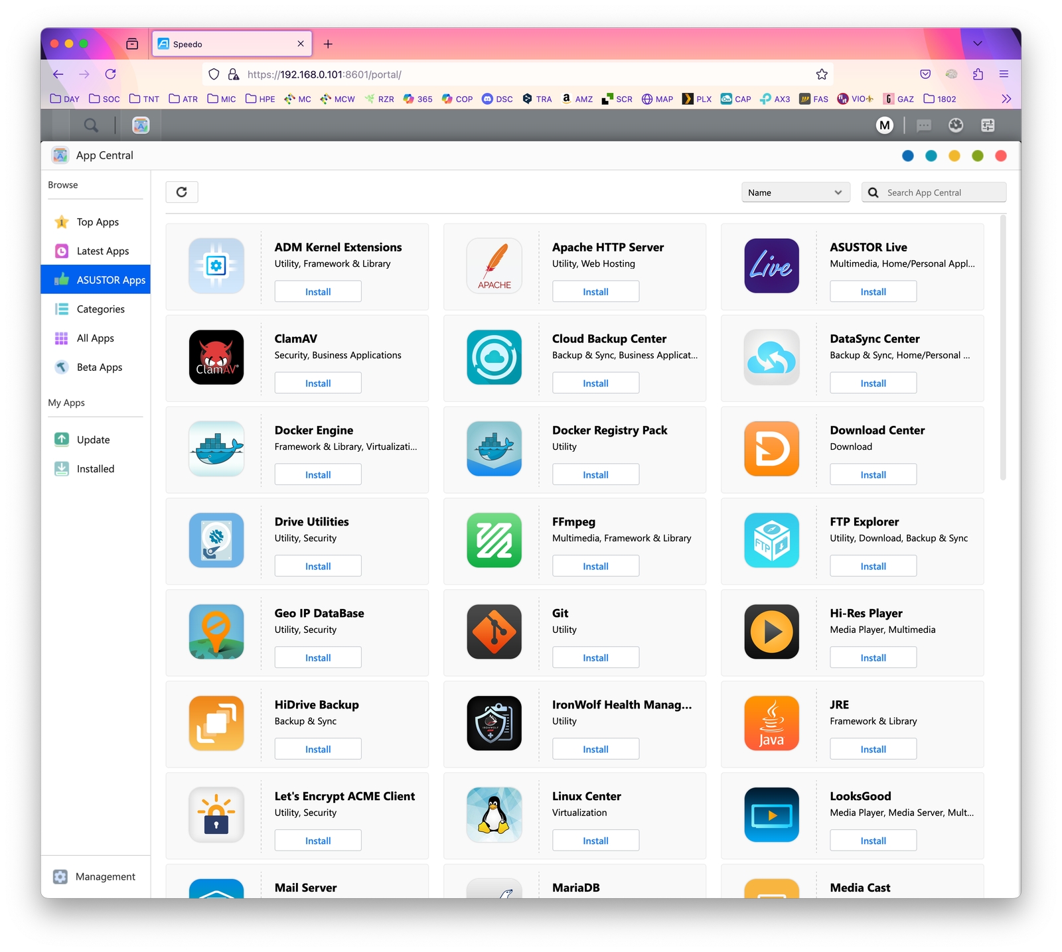Click the Geo IP DataBase icon
The width and height of the screenshot is (1062, 952).
coord(216,632)
